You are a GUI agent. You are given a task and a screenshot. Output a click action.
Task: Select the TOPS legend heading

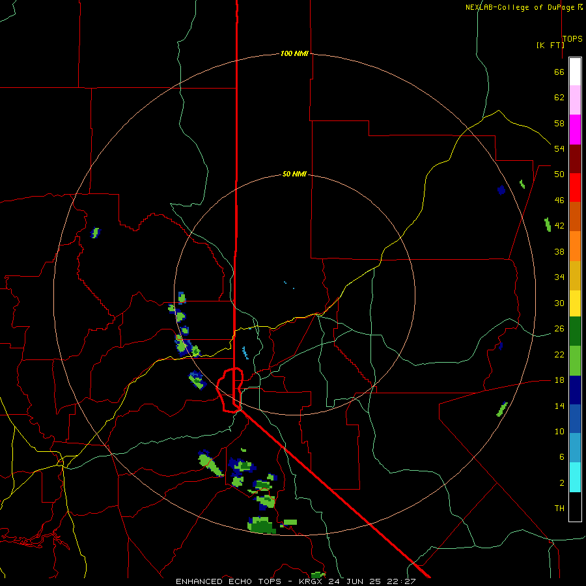coord(572,38)
